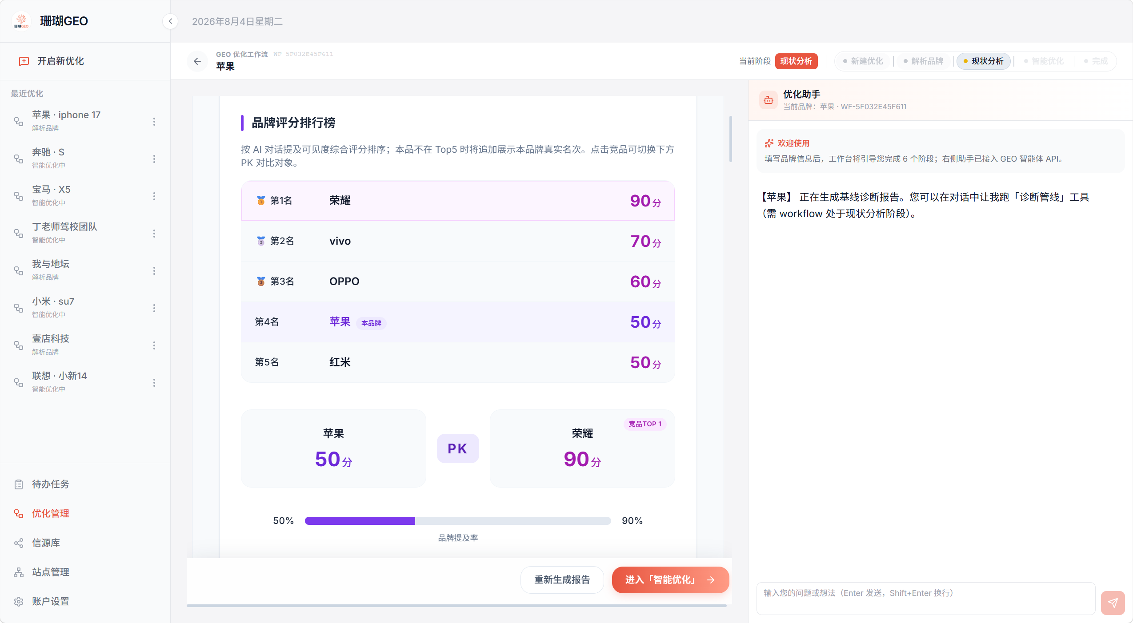
Task: Click the workflow icon beside 小米 · su7
Action: point(19,308)
